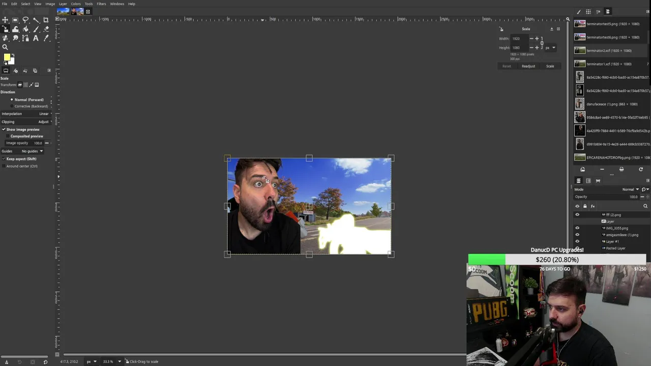Open the Filters menu

pos(101,4)
